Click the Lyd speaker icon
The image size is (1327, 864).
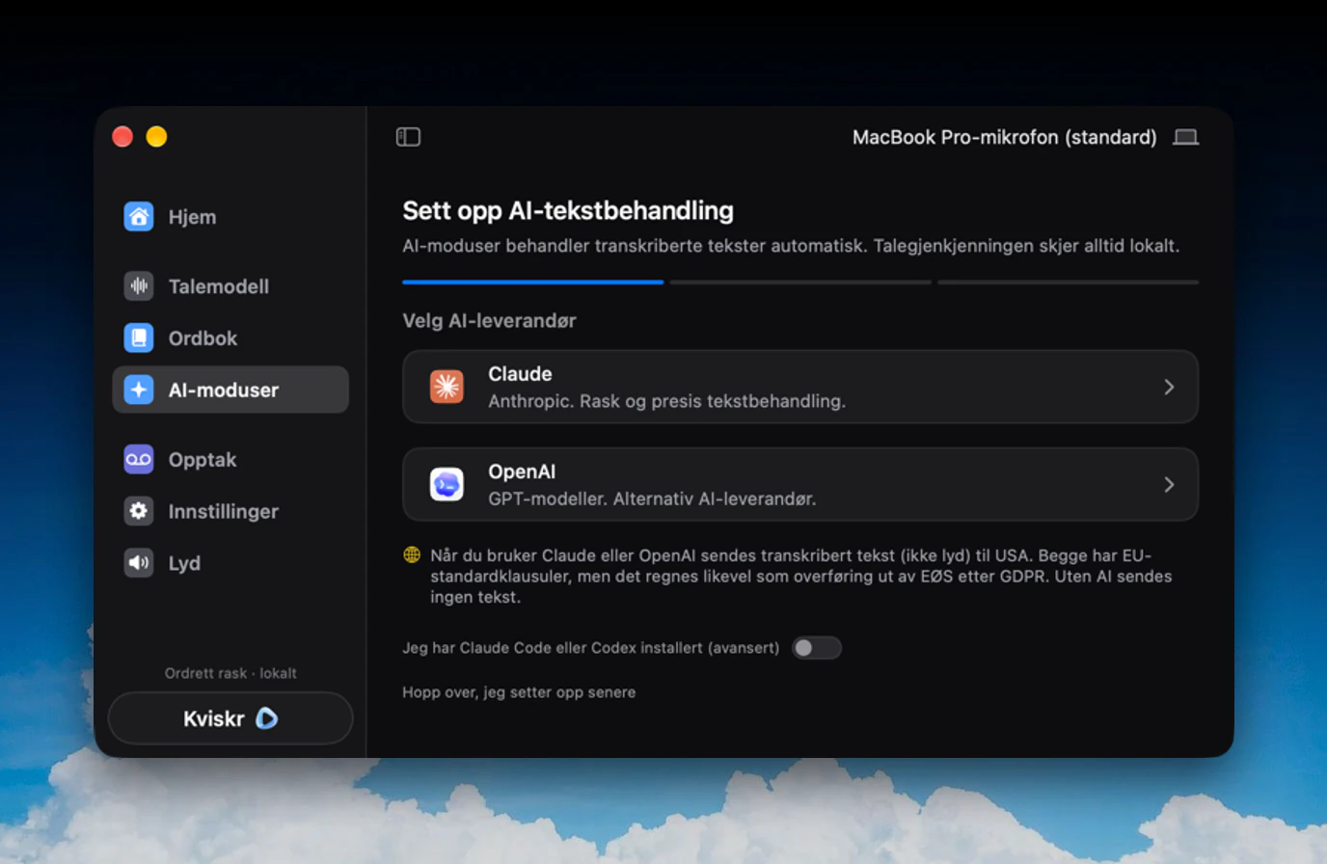point(139,563)
